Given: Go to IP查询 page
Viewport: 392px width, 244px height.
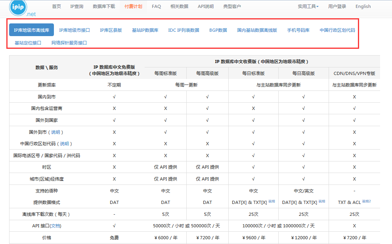Looking at the screenshot, I should (x=77, y=6).
